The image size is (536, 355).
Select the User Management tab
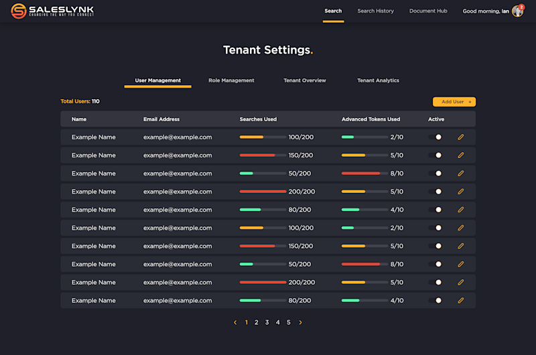158,80
